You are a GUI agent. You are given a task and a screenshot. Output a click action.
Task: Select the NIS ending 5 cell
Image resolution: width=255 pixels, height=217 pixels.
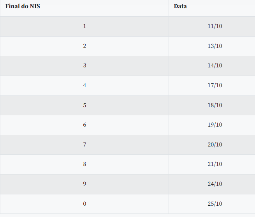click(84, 105)
